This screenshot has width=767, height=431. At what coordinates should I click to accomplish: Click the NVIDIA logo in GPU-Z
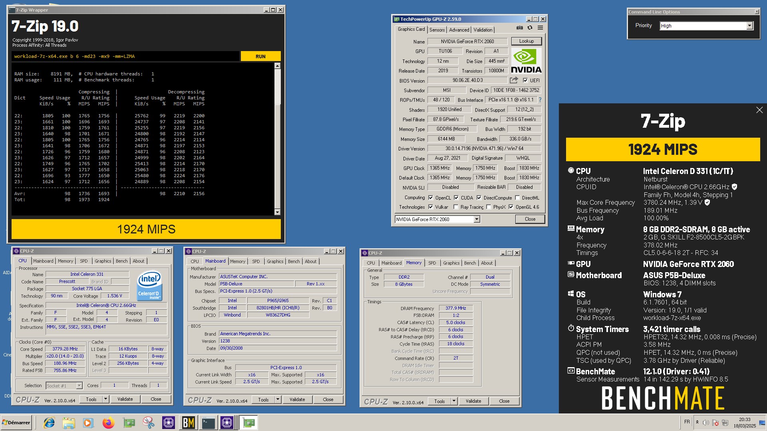coord(526,61)
